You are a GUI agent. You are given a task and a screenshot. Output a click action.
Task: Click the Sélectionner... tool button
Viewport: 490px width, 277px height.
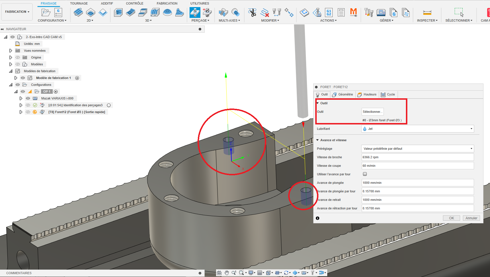click(373, 112)
